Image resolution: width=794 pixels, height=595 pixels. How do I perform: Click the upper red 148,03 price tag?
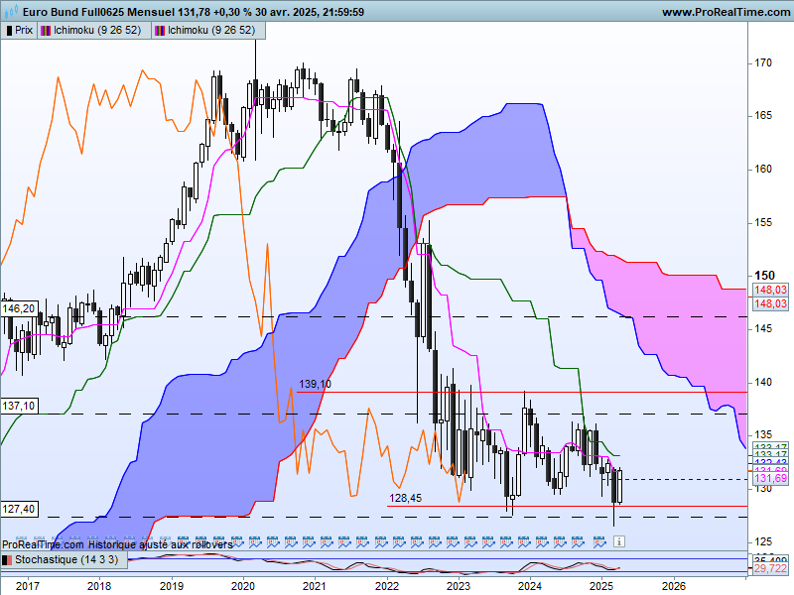click(770, 290)
